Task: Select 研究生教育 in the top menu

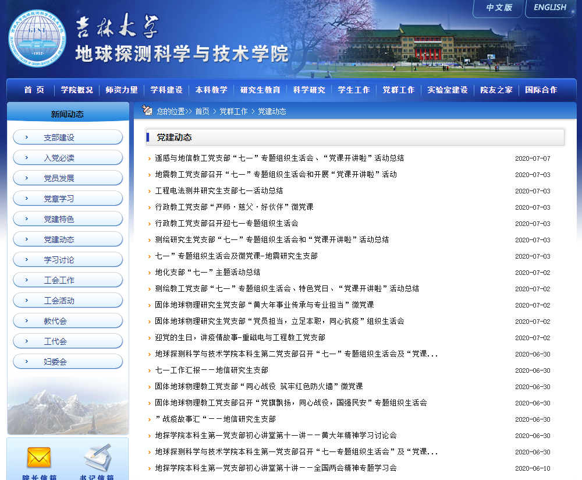Action: point(260,90)
